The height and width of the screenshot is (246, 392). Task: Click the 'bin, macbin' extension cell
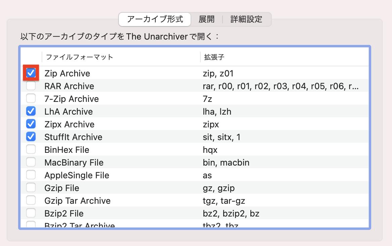pos(226,163)
